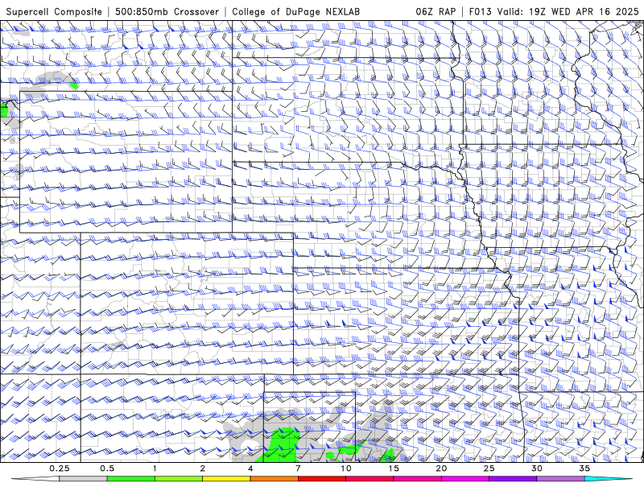Select the orange color bar segment
Viewport: 644px width, 483px height.
coord(275,479)
